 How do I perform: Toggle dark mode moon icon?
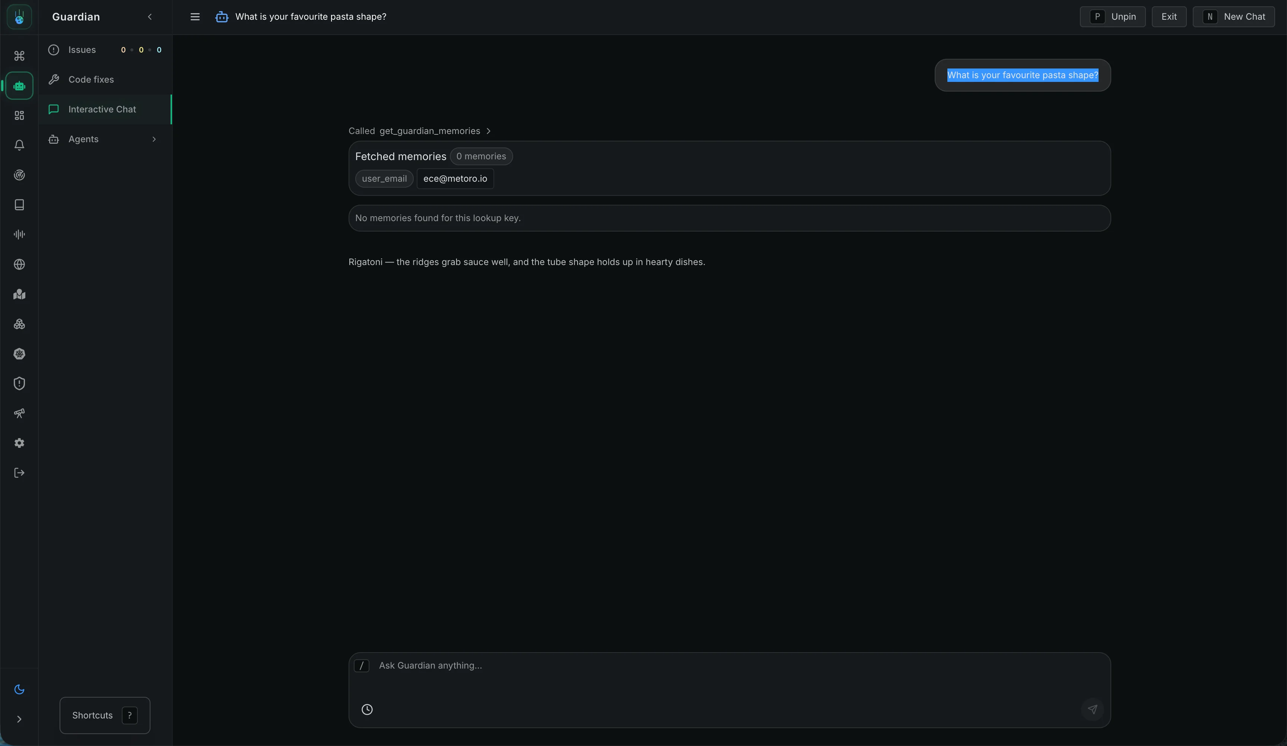pyautogui.click(x=19, y=689)
